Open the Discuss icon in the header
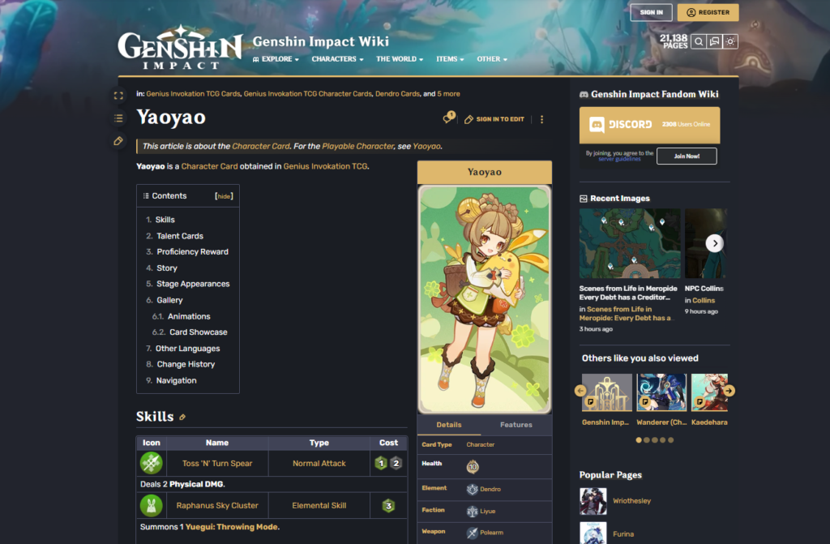The height and width of the screenshot is (544, 830). [x=715, y=41]
